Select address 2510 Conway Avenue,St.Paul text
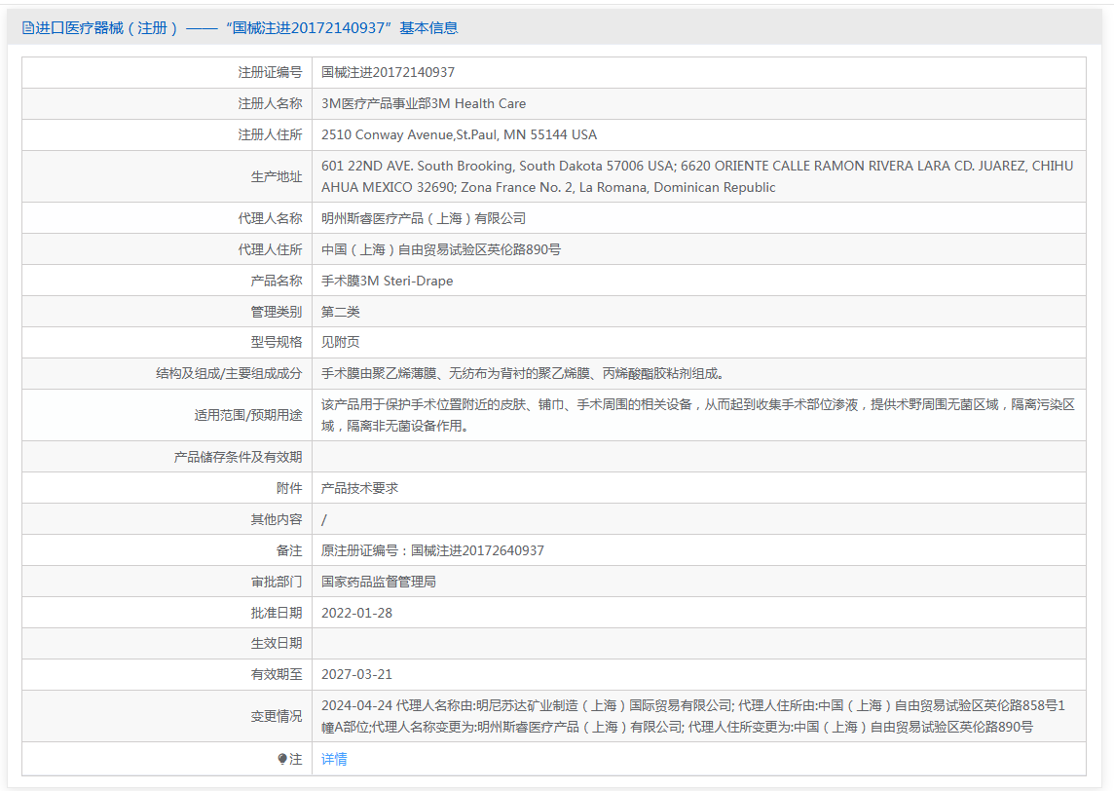This screenshot has height=791, width=1114. pos(459,135)
